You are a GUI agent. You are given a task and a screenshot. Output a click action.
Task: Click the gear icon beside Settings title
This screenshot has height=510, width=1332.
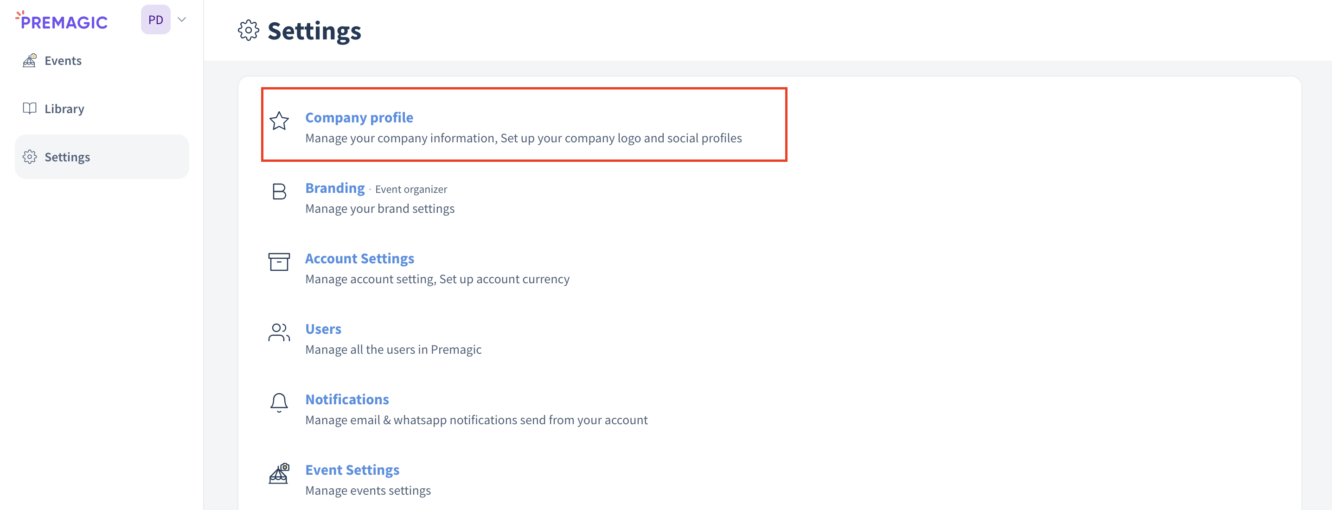248,31
